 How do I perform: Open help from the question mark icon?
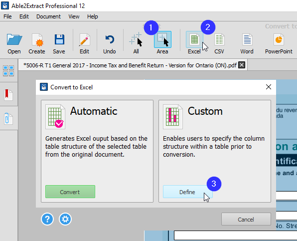47,219
